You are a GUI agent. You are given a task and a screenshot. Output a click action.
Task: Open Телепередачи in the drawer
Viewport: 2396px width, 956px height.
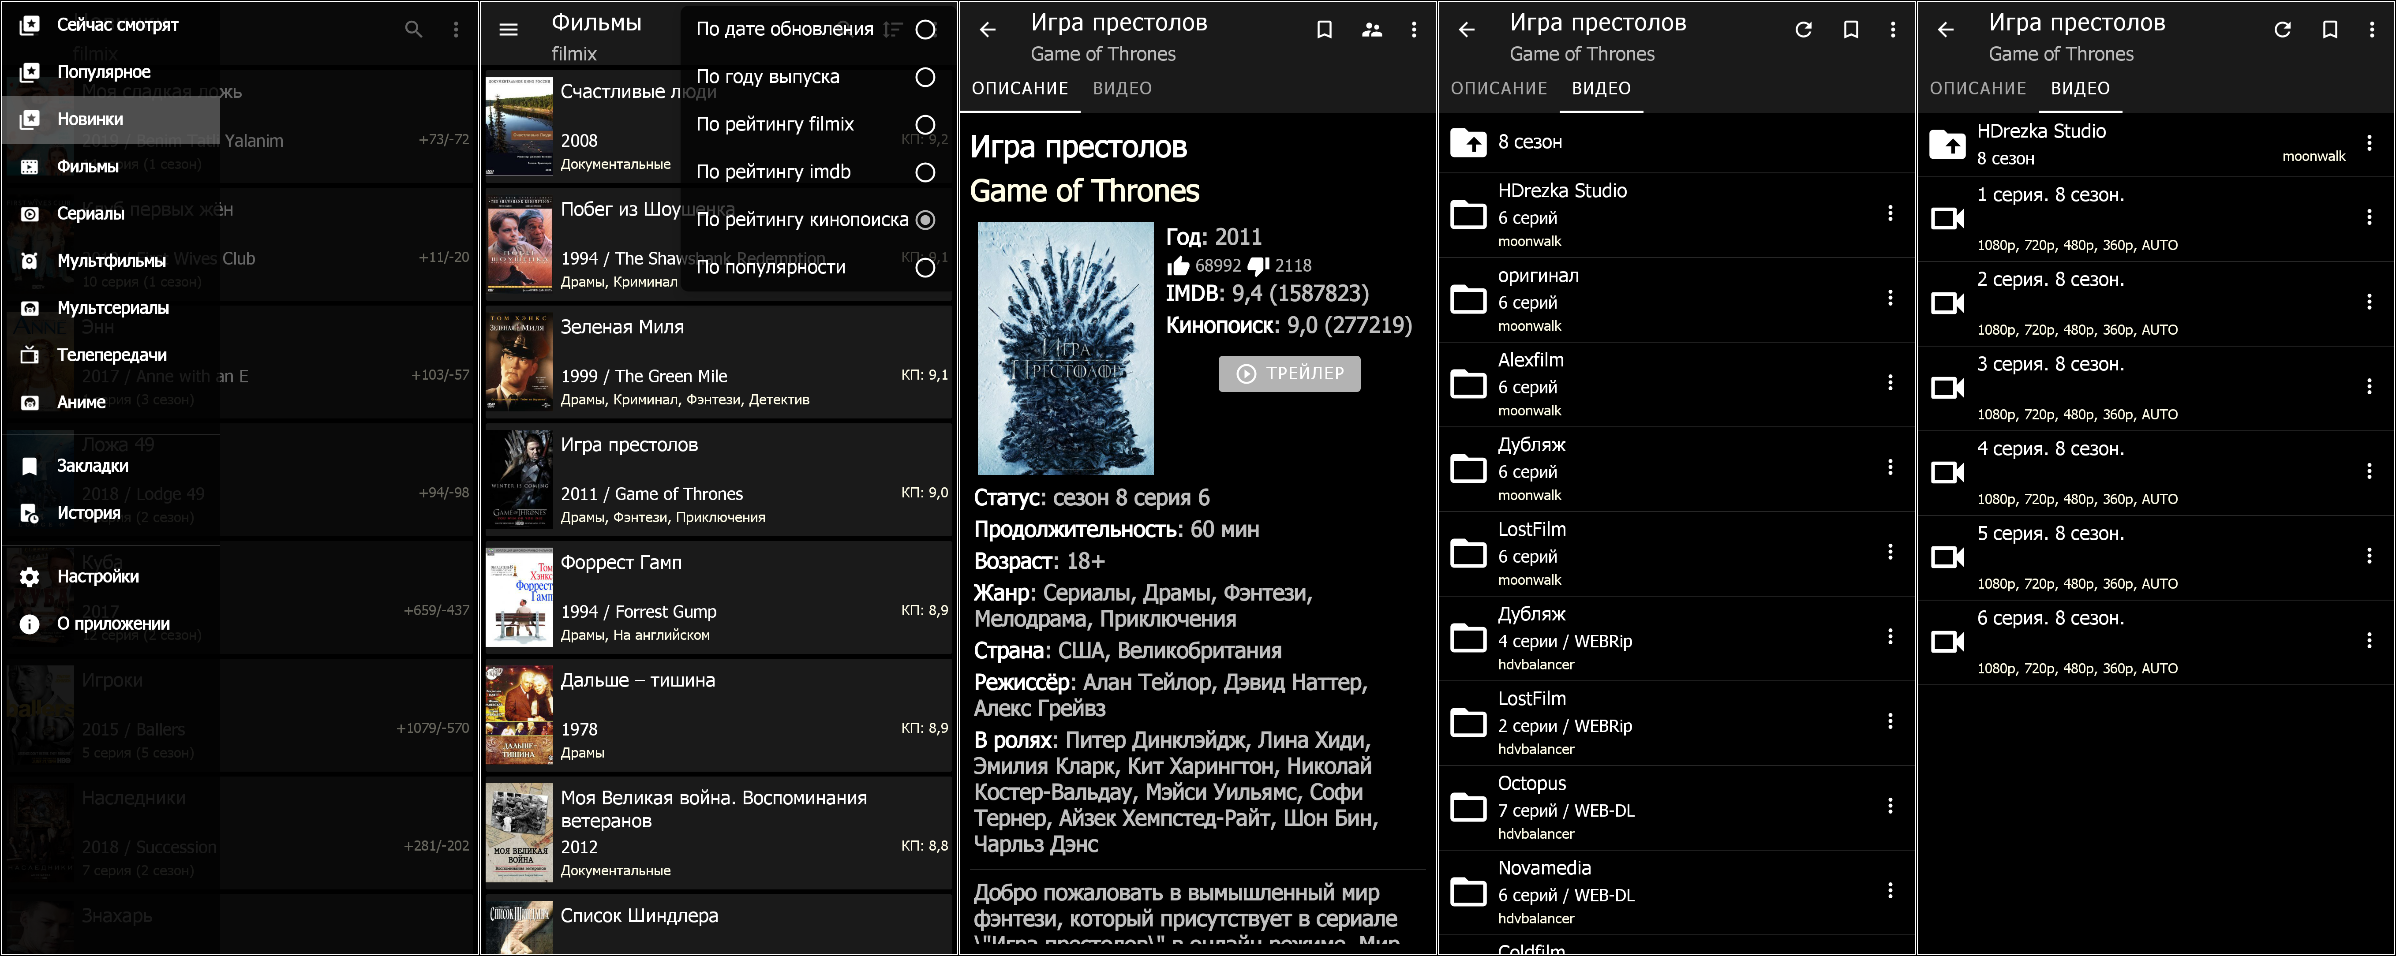[x=110, y=355]
